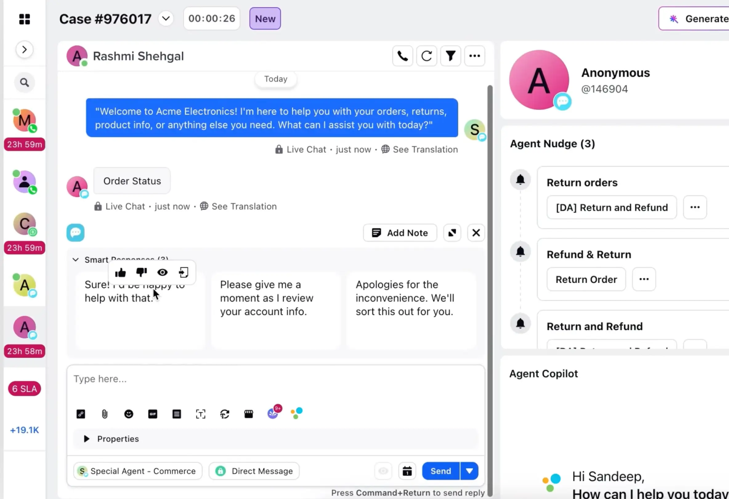Give thumbs up to the smart response
The width and height of the screenshot is (729, 499).
pyautogui.click(x=120, y=272)
